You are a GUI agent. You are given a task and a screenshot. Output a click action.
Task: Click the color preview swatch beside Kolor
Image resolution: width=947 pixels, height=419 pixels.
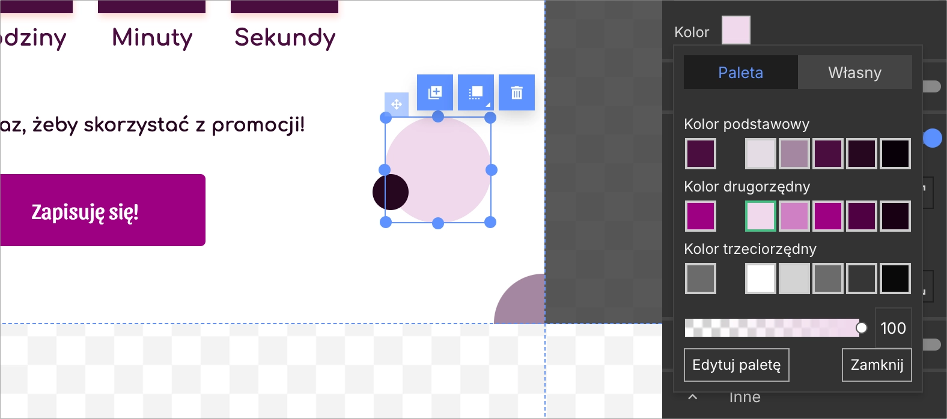click(735, 31)
